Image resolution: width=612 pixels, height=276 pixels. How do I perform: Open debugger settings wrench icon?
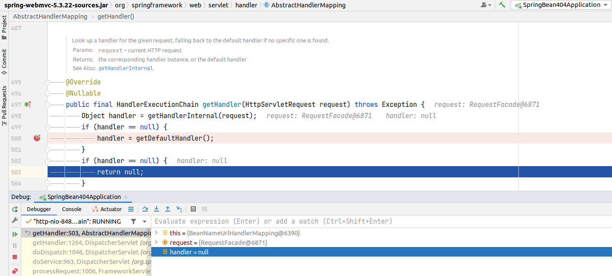pyautogui.click(x=15, y=220)
